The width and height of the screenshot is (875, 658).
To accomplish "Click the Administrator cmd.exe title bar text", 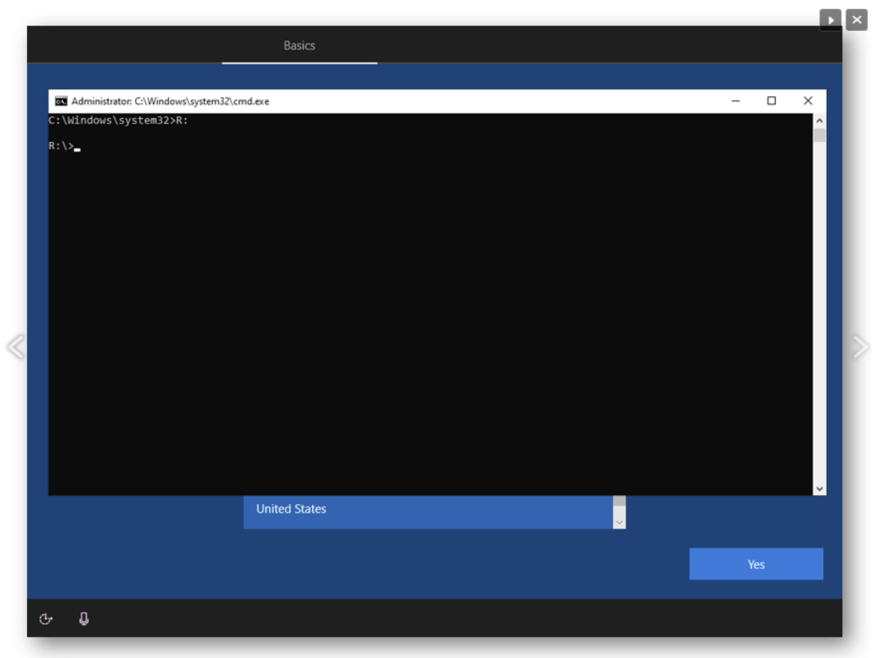I will [x=170, y=101].
